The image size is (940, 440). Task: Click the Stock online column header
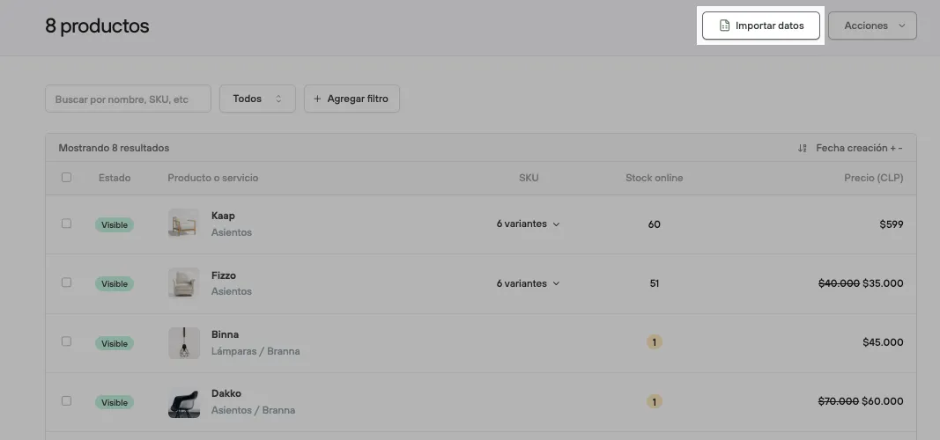tap(654, 178)
